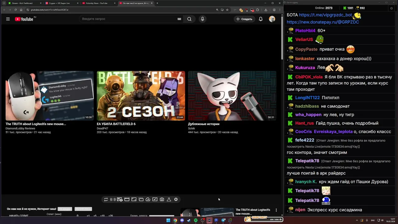This screenshot has height=224, width=398.
Task: Open the Battlefield 6 2 СЕЗОН thumbnail
Action: 141,96
